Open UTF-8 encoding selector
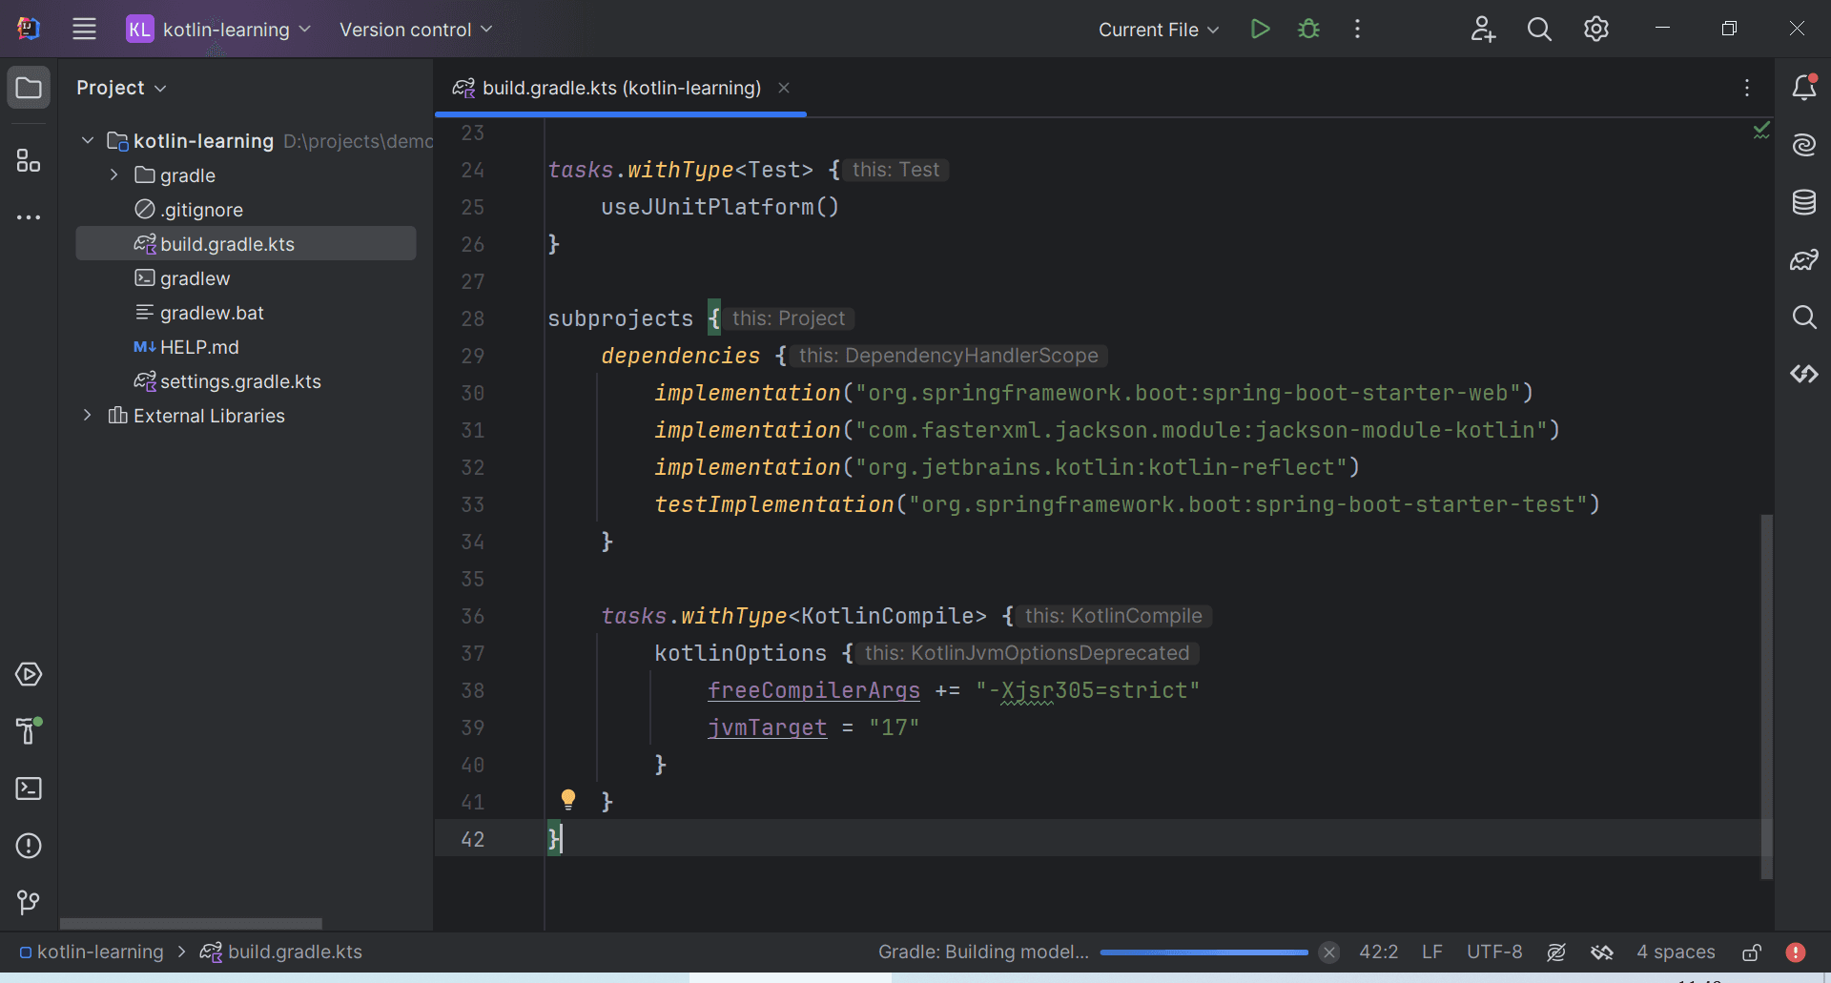 pyautogui.click(x=1494, y=952)
